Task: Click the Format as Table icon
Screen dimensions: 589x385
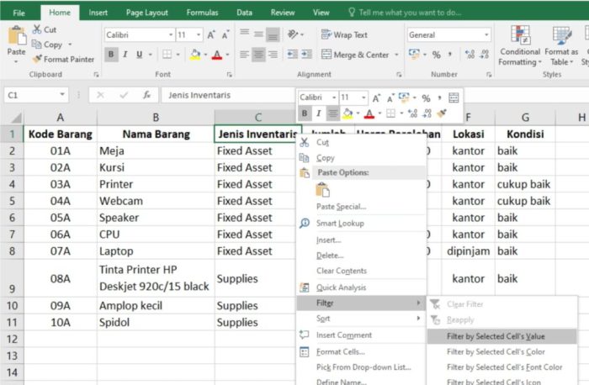Action: point(561,36)
